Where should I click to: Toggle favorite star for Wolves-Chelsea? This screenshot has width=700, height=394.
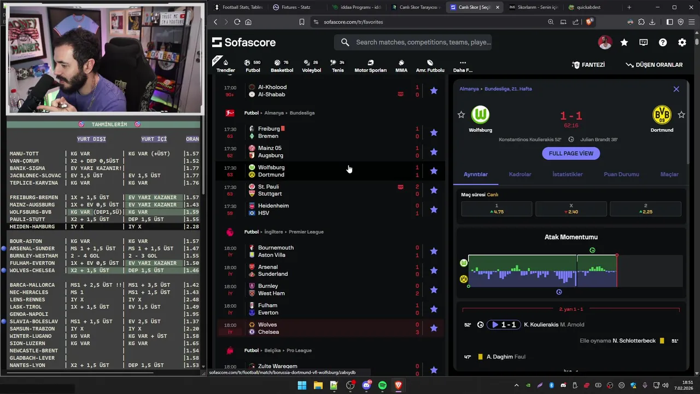click(x=434, y=328)
